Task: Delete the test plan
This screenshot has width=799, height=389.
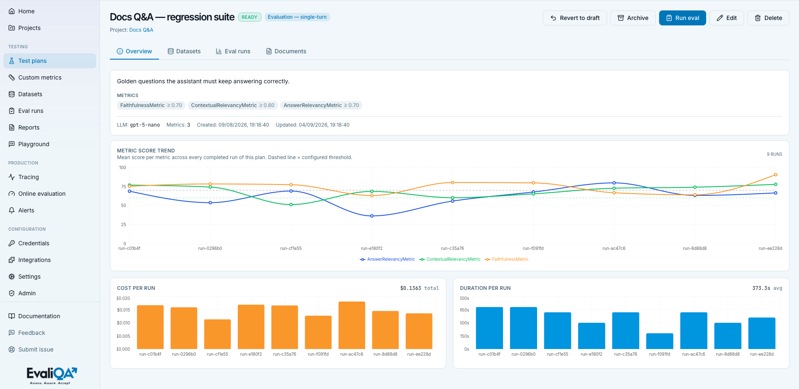Action: [768, 18]
